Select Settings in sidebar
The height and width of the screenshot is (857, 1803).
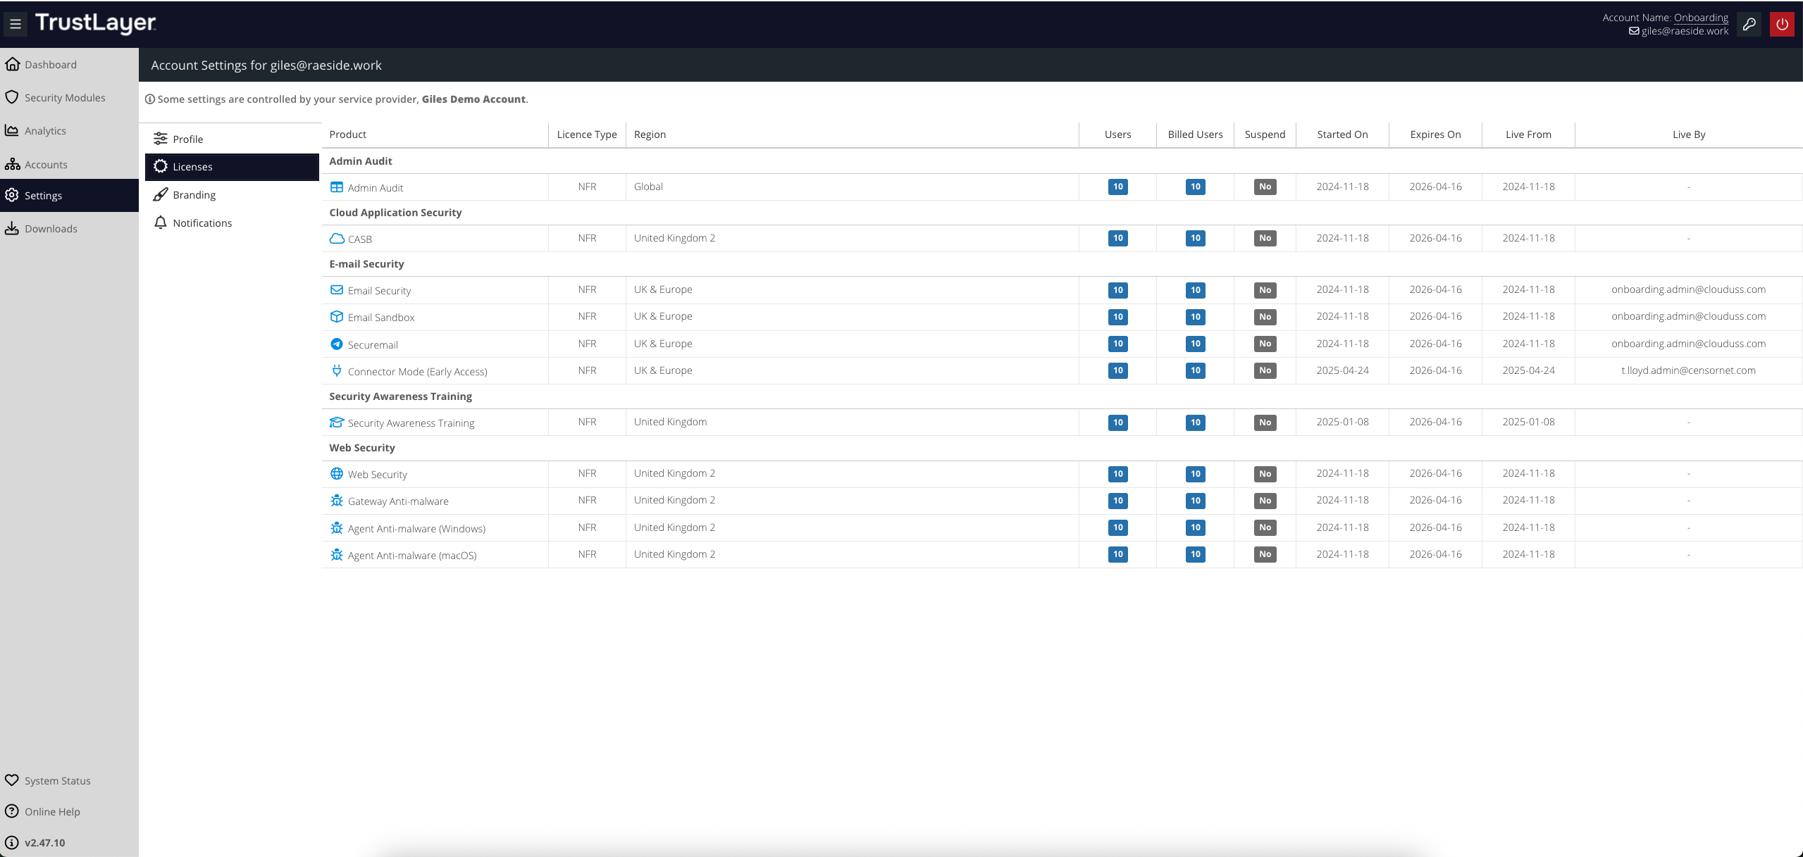[x=69, y=196]
